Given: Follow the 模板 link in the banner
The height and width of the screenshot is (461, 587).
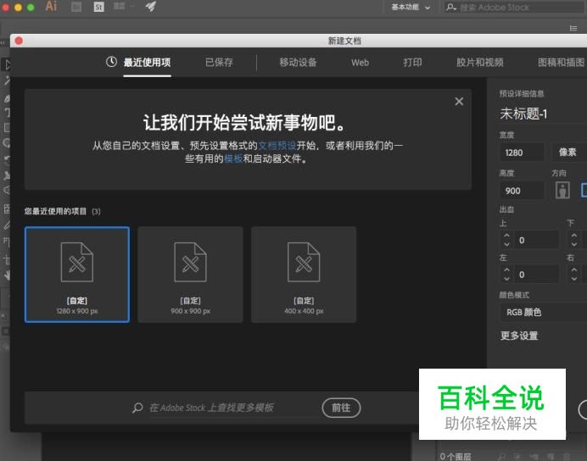Looking at the screenshot, I should point(233,158).
